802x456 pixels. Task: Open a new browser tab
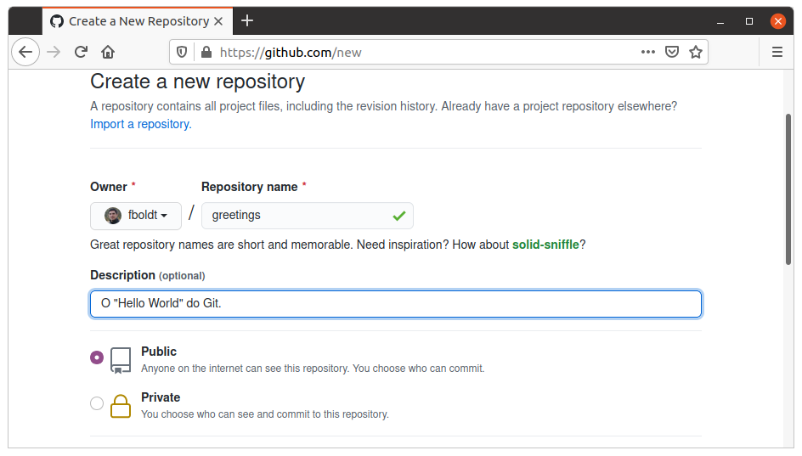(x=247, y=20)
